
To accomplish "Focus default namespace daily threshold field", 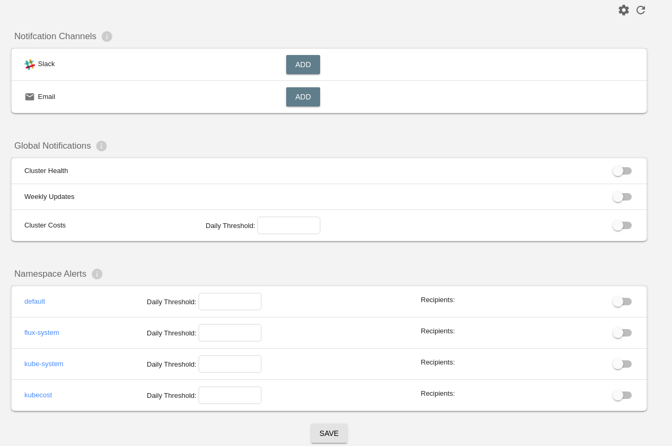I will coord(230,302).
